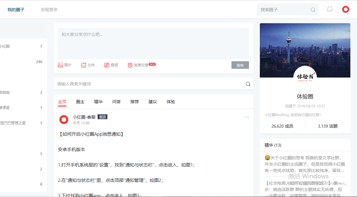Click the 发表文章 article icon

pyautogui.click(x=130, y=65)
